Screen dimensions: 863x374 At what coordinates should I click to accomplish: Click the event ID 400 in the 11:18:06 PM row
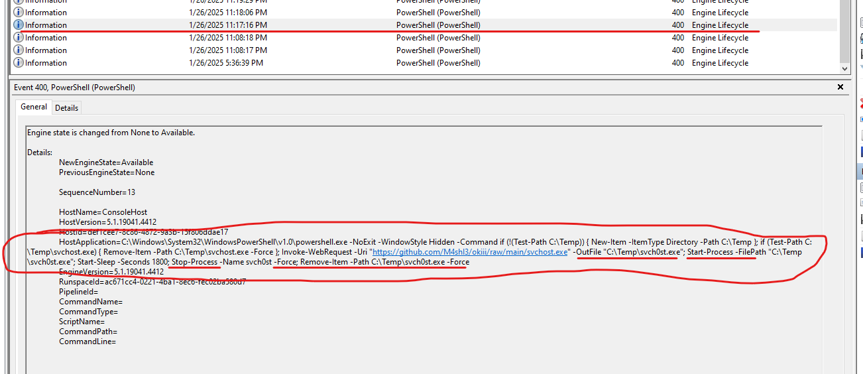pyautogui.click(x=677, y=13)
